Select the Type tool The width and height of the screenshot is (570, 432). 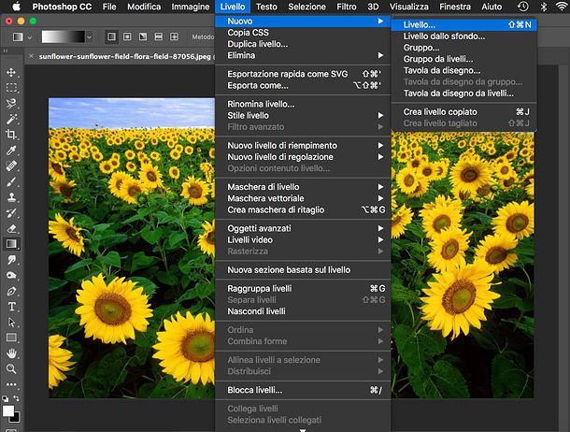pyautogui.click(x=11, y=307)
